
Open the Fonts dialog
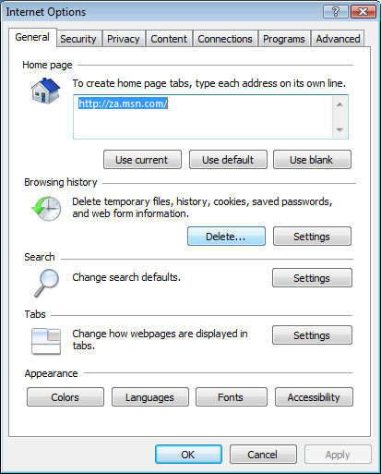231,397
